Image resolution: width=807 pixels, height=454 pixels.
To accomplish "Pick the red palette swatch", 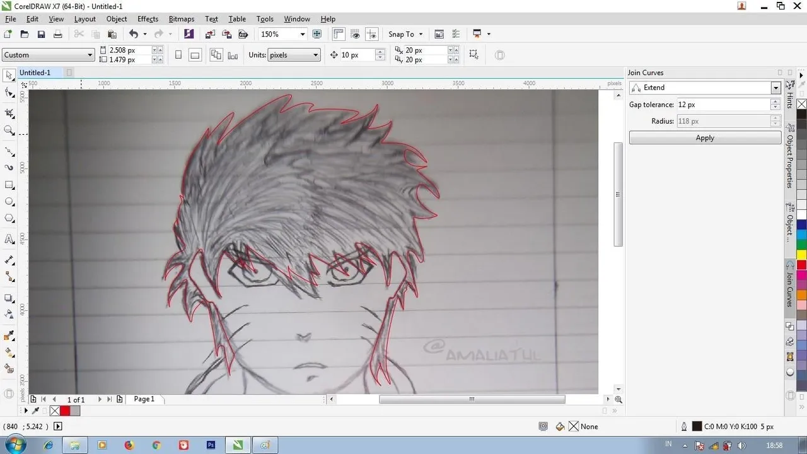I will point(801,265).
